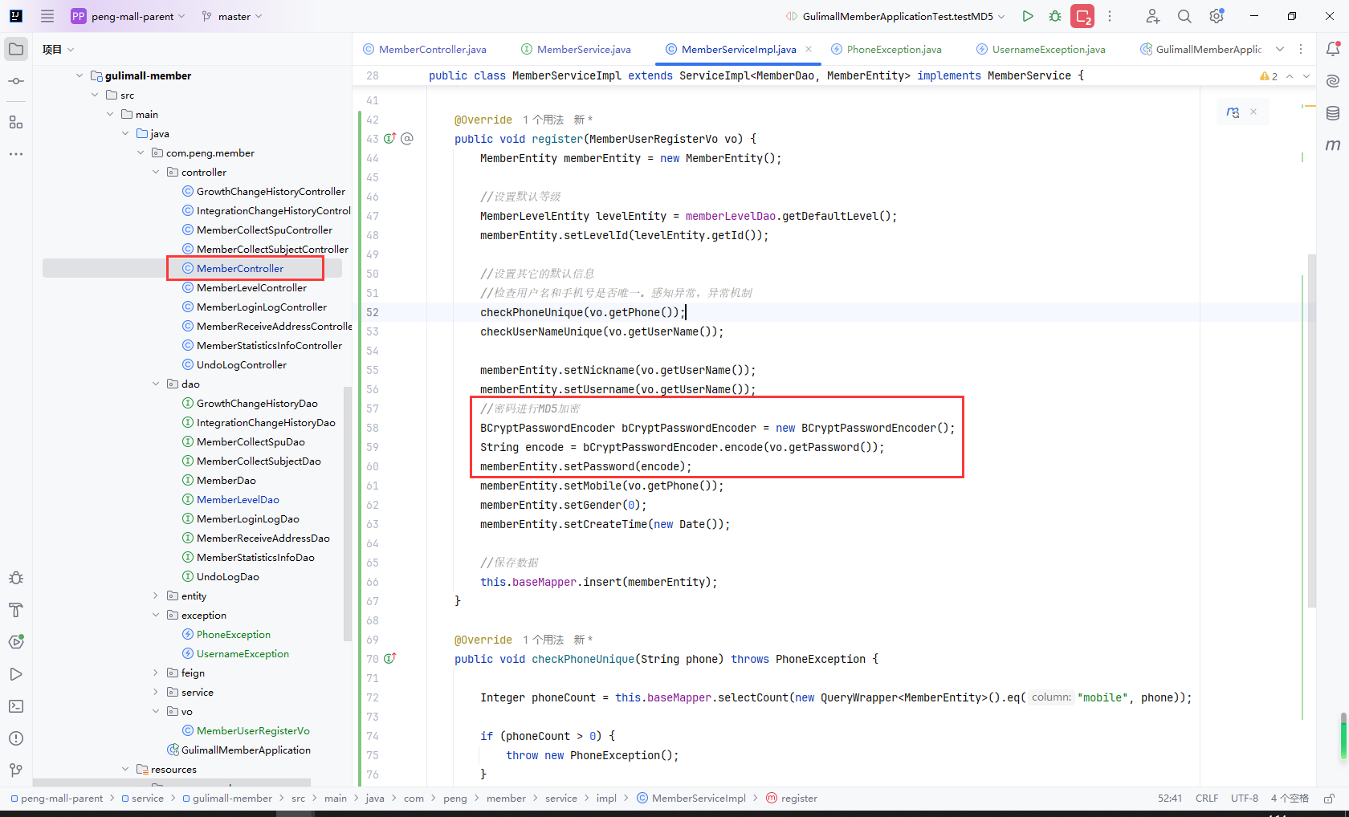Open Services tool window icon
This screenshot has width=1349, height=817.
tap(16, 642)
